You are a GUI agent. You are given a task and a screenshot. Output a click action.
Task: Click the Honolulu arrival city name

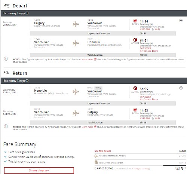tap(94, 42)
